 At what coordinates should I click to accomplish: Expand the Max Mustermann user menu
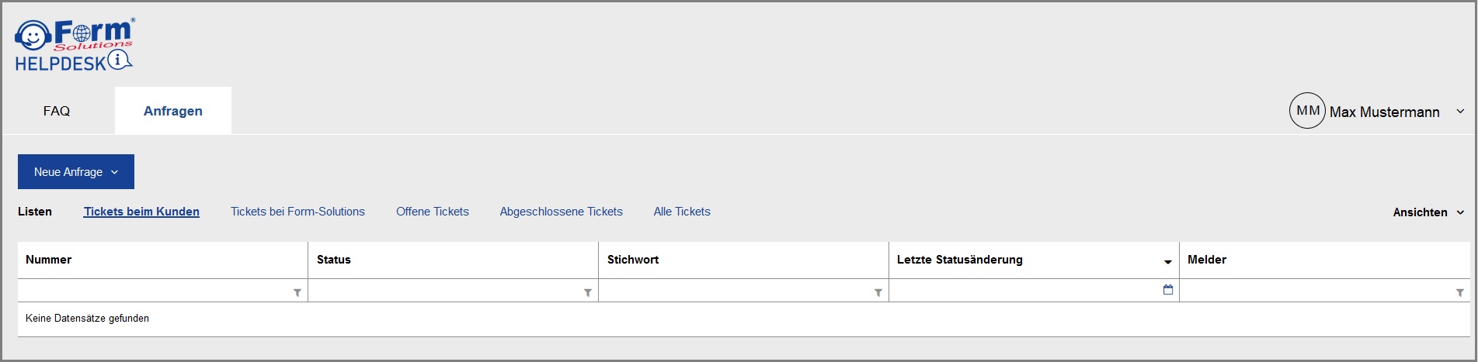pos(1460,112)
